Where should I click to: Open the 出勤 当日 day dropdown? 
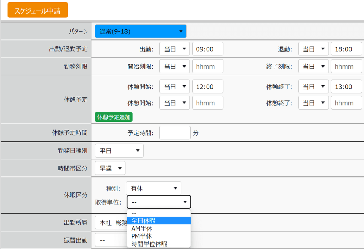[174, 49]
